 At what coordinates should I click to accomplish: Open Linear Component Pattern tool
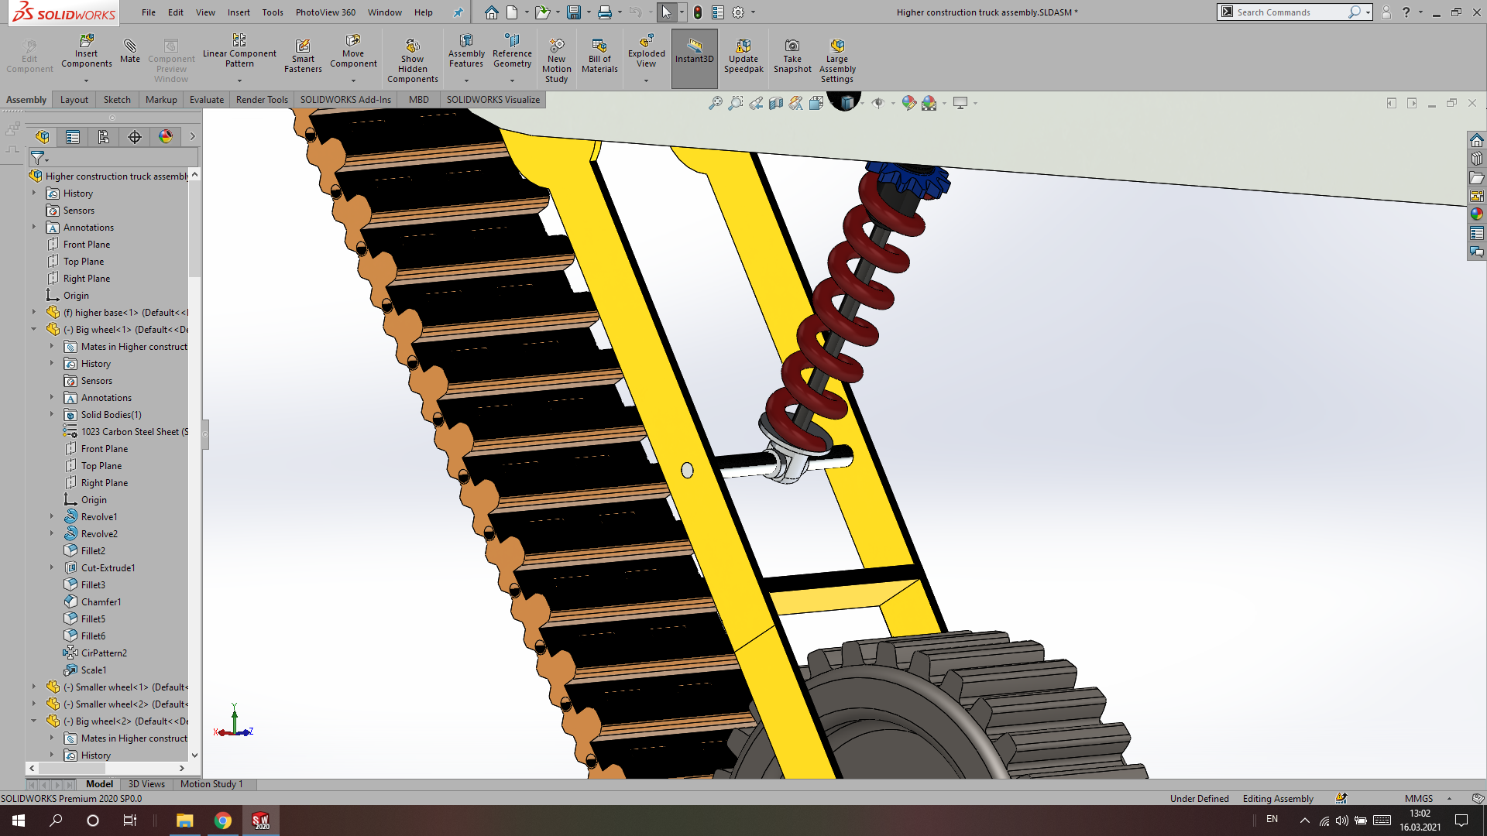pos(239,51)
